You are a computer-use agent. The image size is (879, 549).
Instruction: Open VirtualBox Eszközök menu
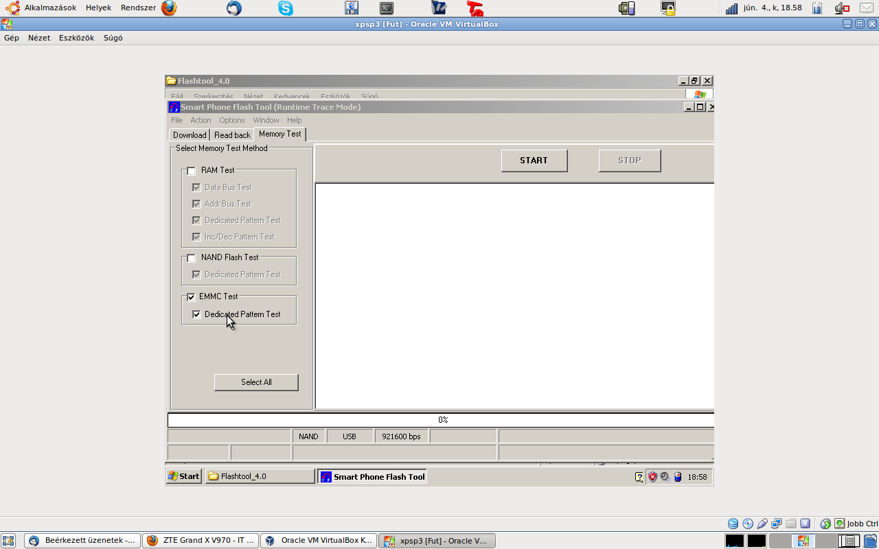coord(77,38)
